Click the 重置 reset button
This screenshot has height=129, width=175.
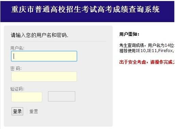(34, 111)
